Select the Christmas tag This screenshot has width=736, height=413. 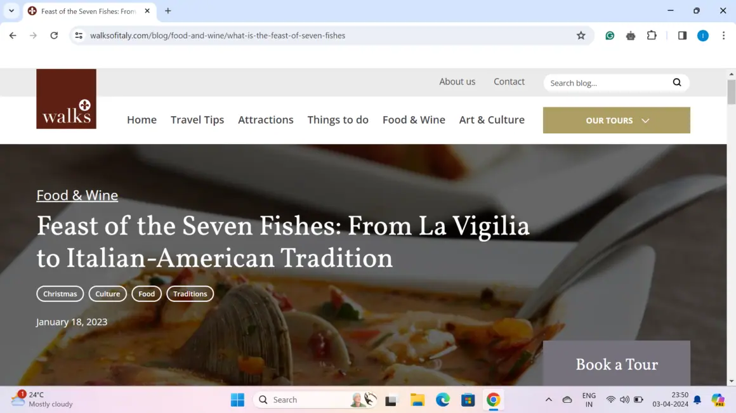point(60,294)
